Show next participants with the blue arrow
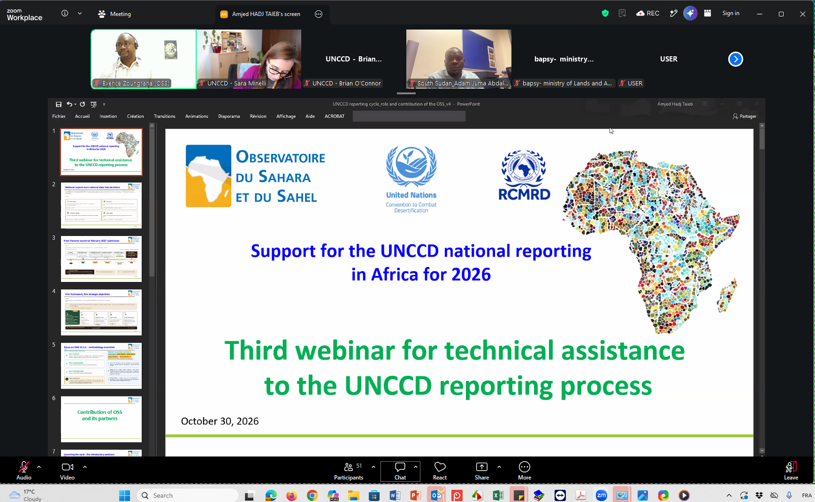Image resolution: width=815 pixels, height=502 pixels. coord(735,59)
